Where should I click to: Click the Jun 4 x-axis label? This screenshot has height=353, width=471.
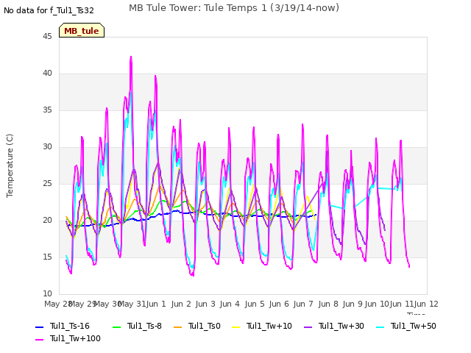[230, 304]
